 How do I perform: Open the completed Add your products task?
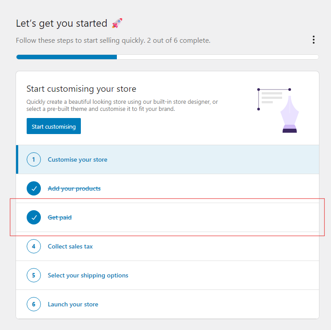[x=167, y=188]
